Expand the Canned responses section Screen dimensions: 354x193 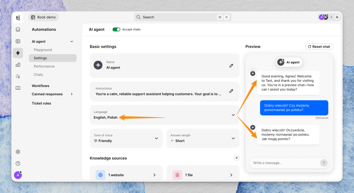click(72, 94)
